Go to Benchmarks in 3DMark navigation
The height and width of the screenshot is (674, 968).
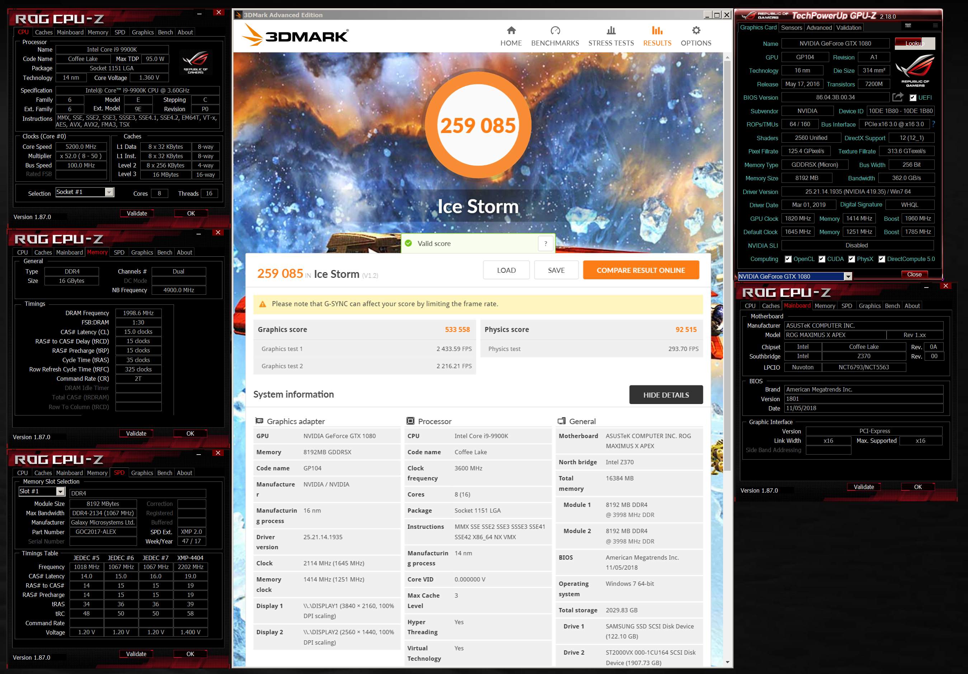[x=555, y=36]
